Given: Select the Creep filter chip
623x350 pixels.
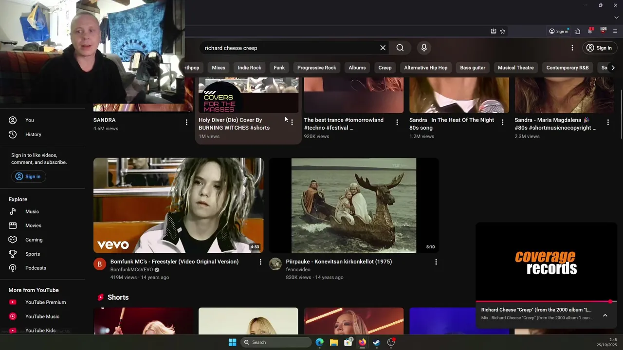Looking at the screenshot, I should [385, 68].
